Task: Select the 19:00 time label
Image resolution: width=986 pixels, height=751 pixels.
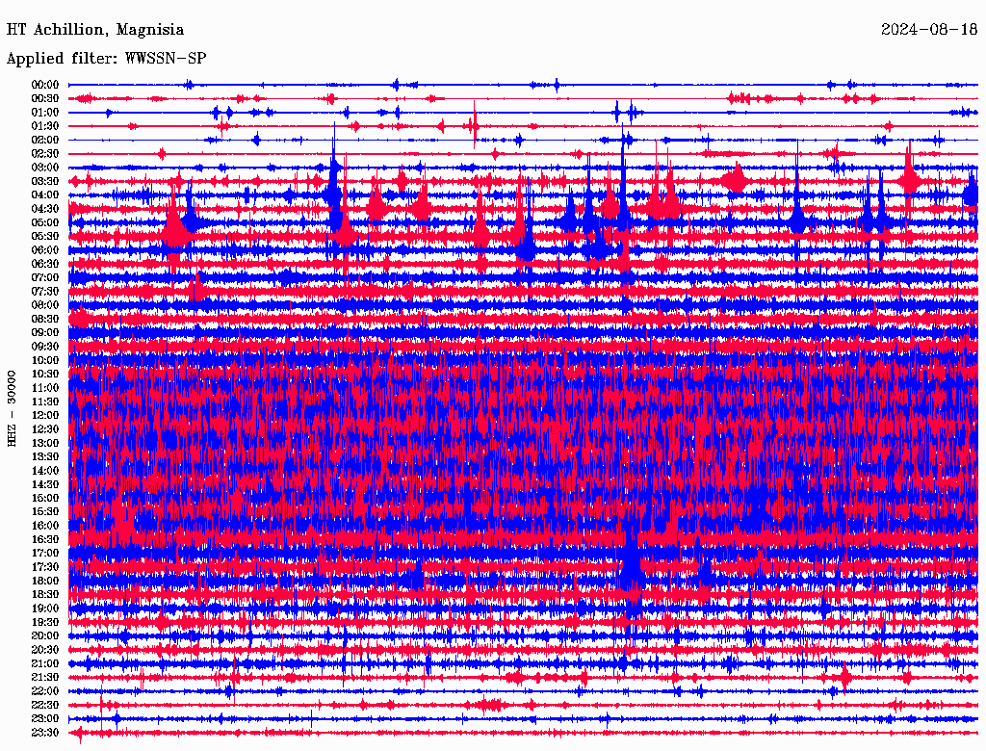Action: pyautogui.click(x=44, y=609)
